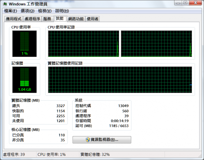Click the 存留時間 value 0:00:14:19
This screenshot has width=204, height=160.
click(x=120, y=121)
